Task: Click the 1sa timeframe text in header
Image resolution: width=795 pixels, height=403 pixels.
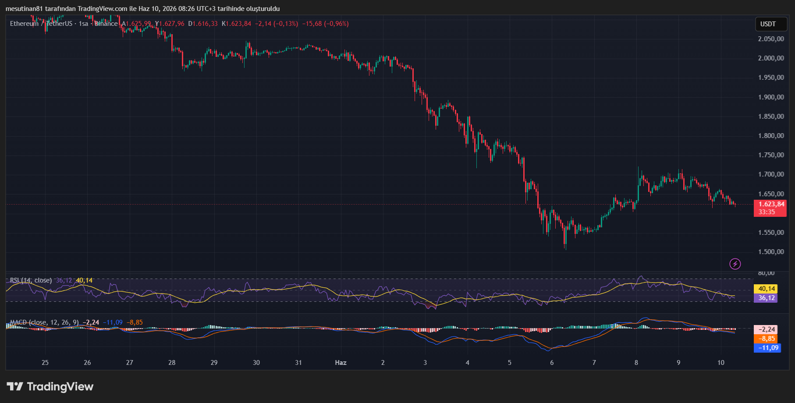Action: click(83, 24)
